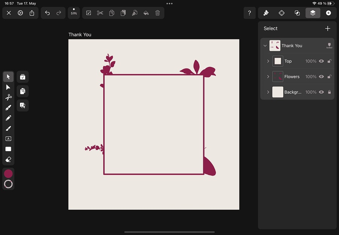Open the paint style inspector tab

266,13
